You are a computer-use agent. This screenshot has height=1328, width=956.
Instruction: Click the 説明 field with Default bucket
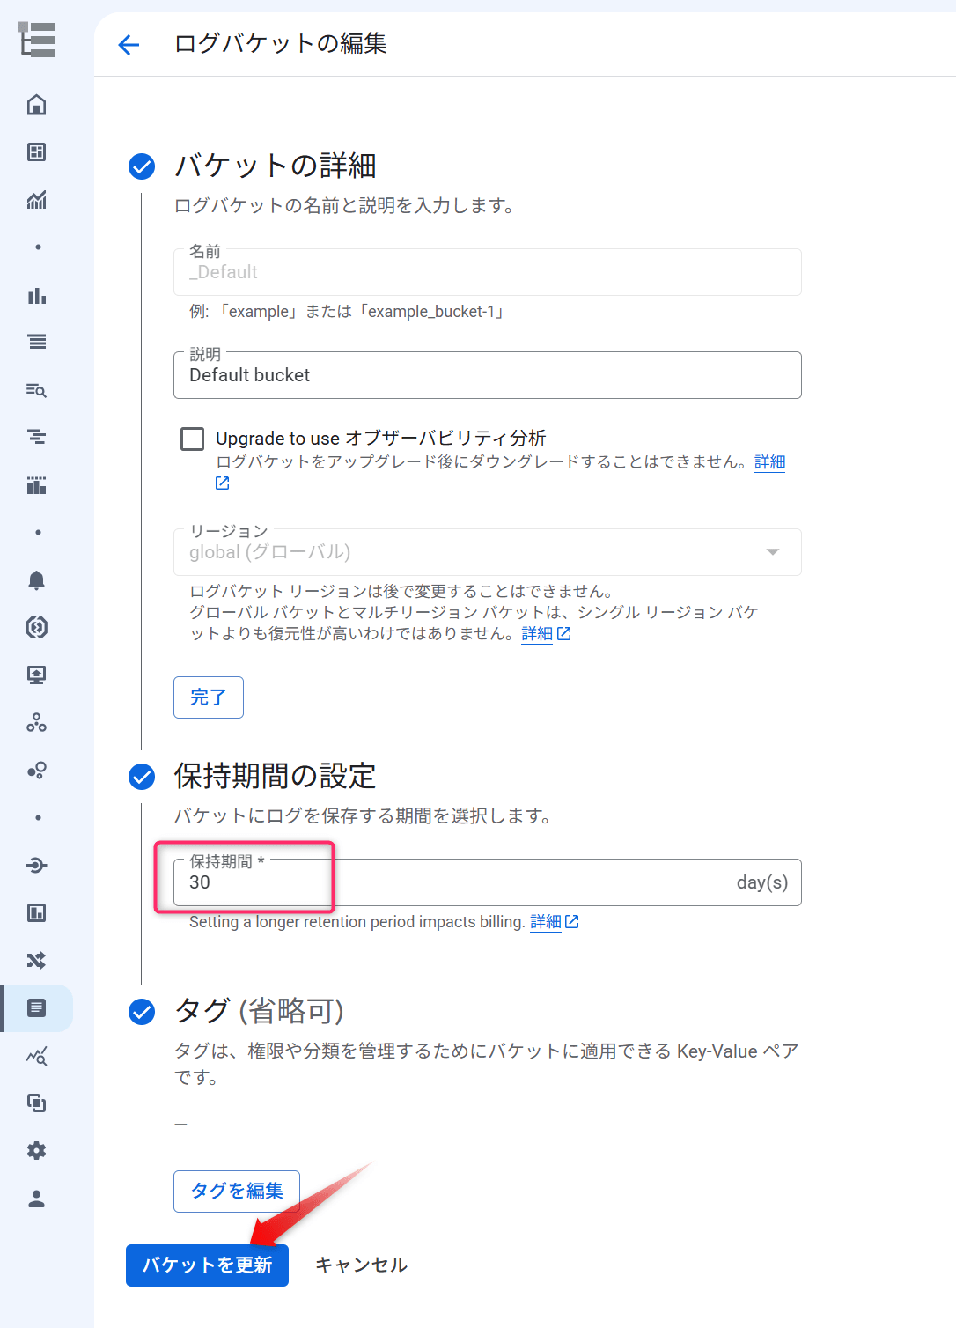[488, 375]
